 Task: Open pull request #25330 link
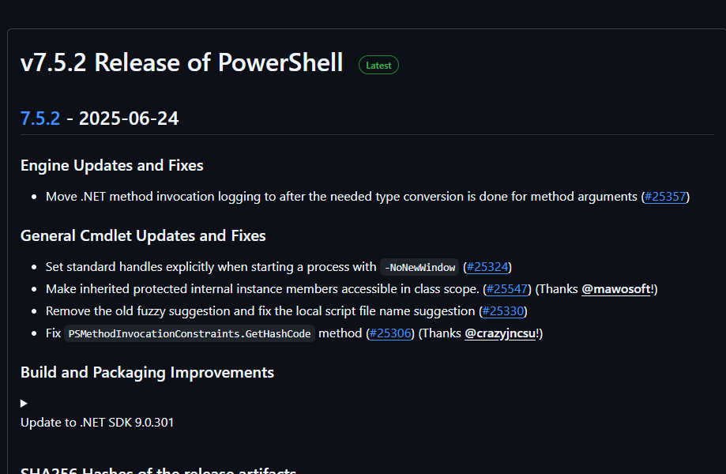[x=503, y=311]
